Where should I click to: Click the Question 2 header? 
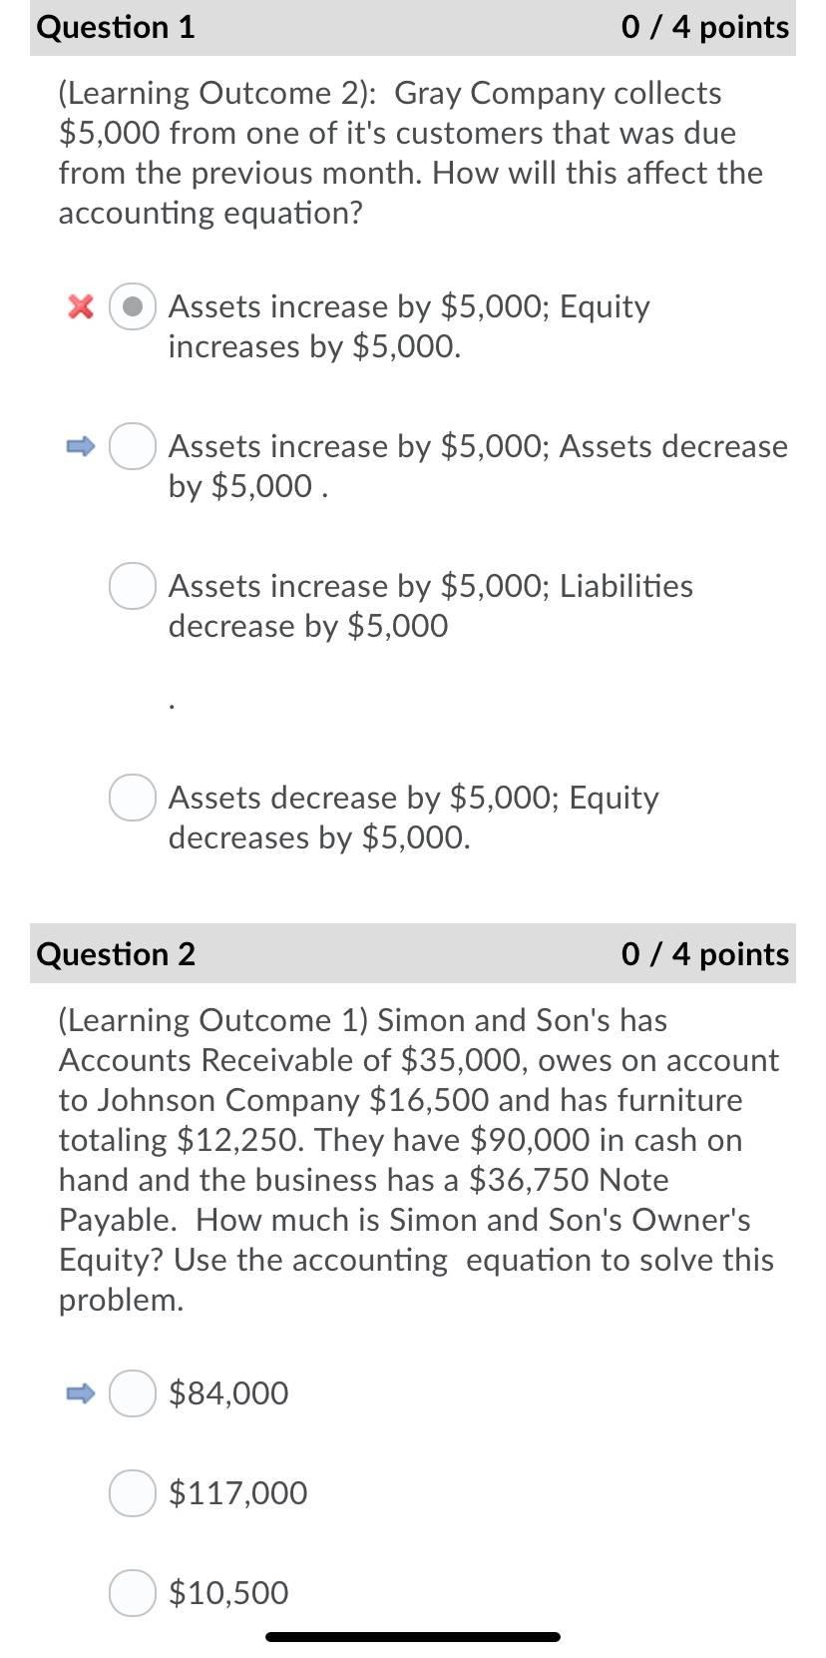[116, 954]
